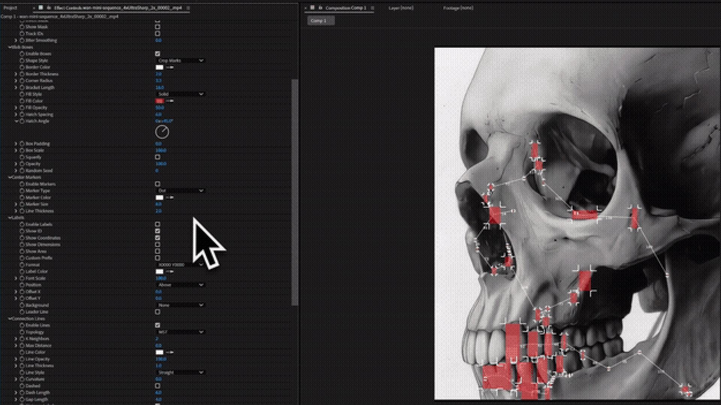
Task: Click the stopwatch for Fill Opacity
Action: pyautogui.click(x=22, y=108)
